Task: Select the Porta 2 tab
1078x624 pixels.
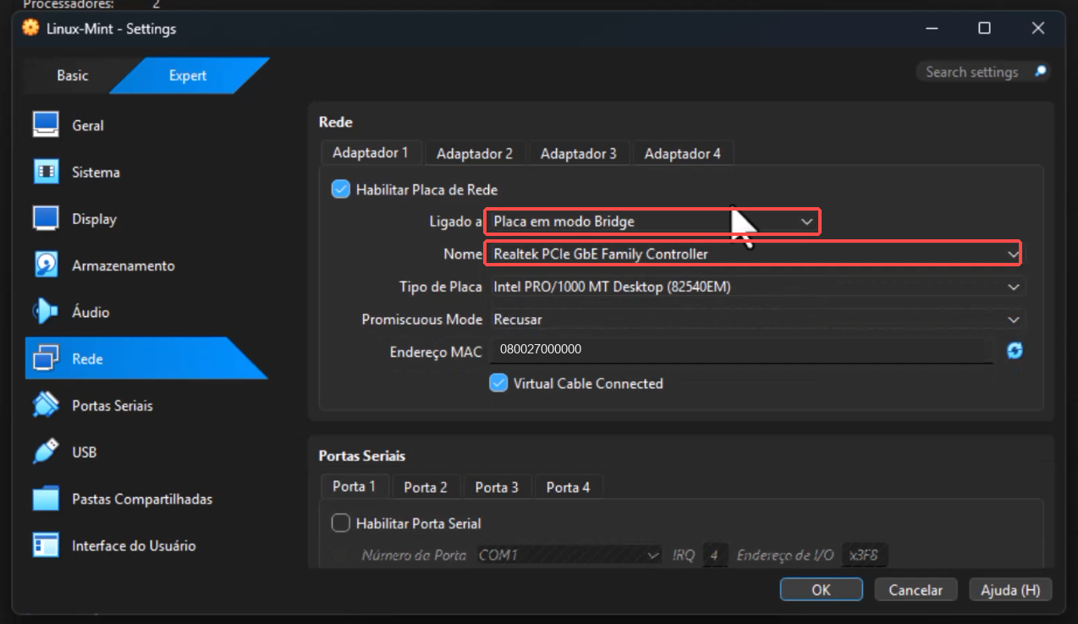Action: click(426, 487)
